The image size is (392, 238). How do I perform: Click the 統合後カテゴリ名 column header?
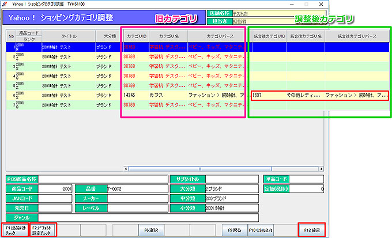306,35
